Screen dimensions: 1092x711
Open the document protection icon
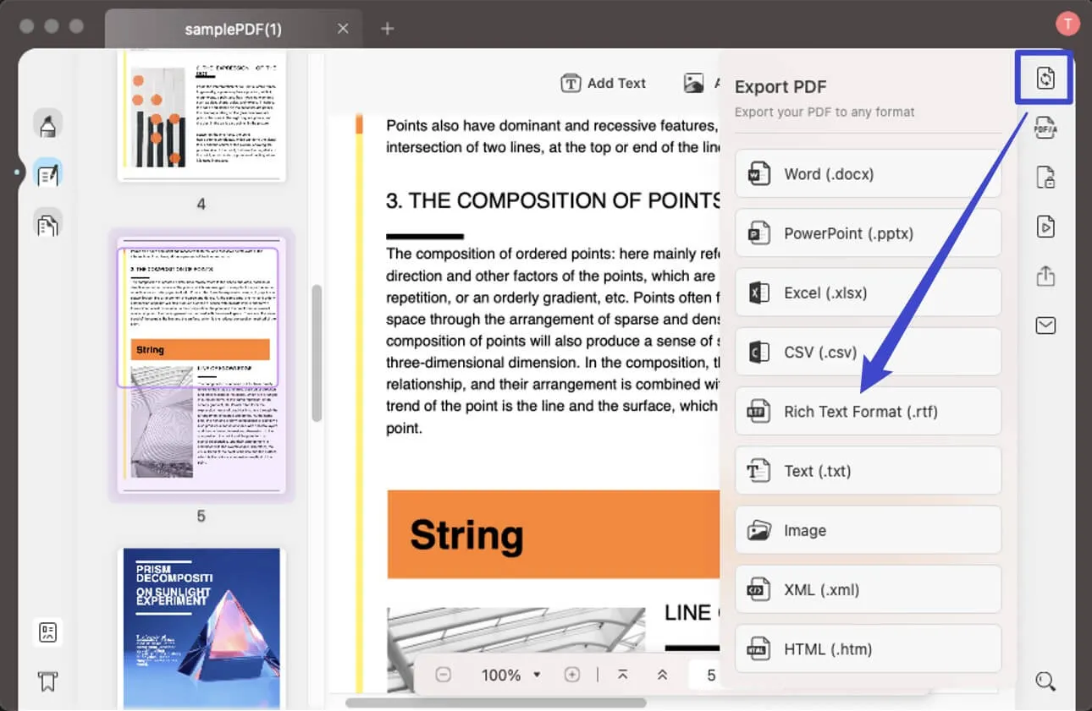[1045, 177]
